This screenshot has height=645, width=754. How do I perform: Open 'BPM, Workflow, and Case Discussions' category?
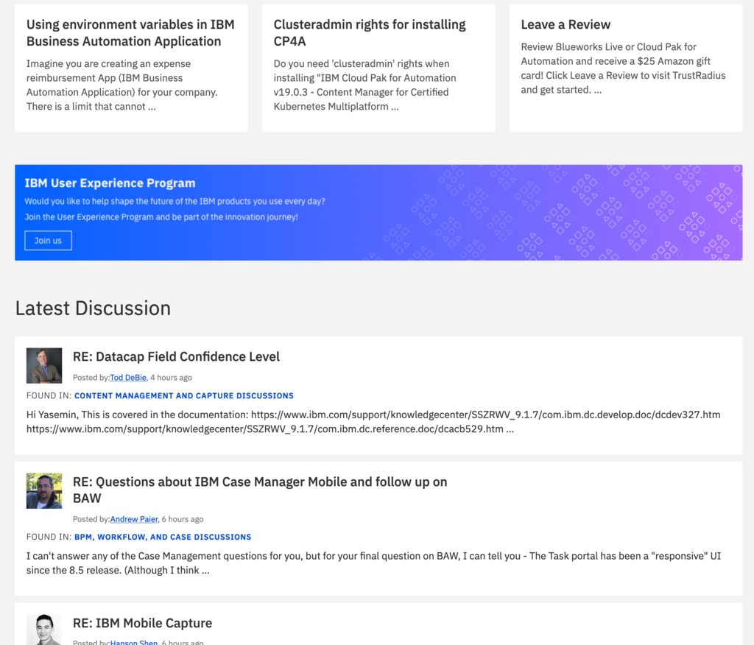[163, 537]
